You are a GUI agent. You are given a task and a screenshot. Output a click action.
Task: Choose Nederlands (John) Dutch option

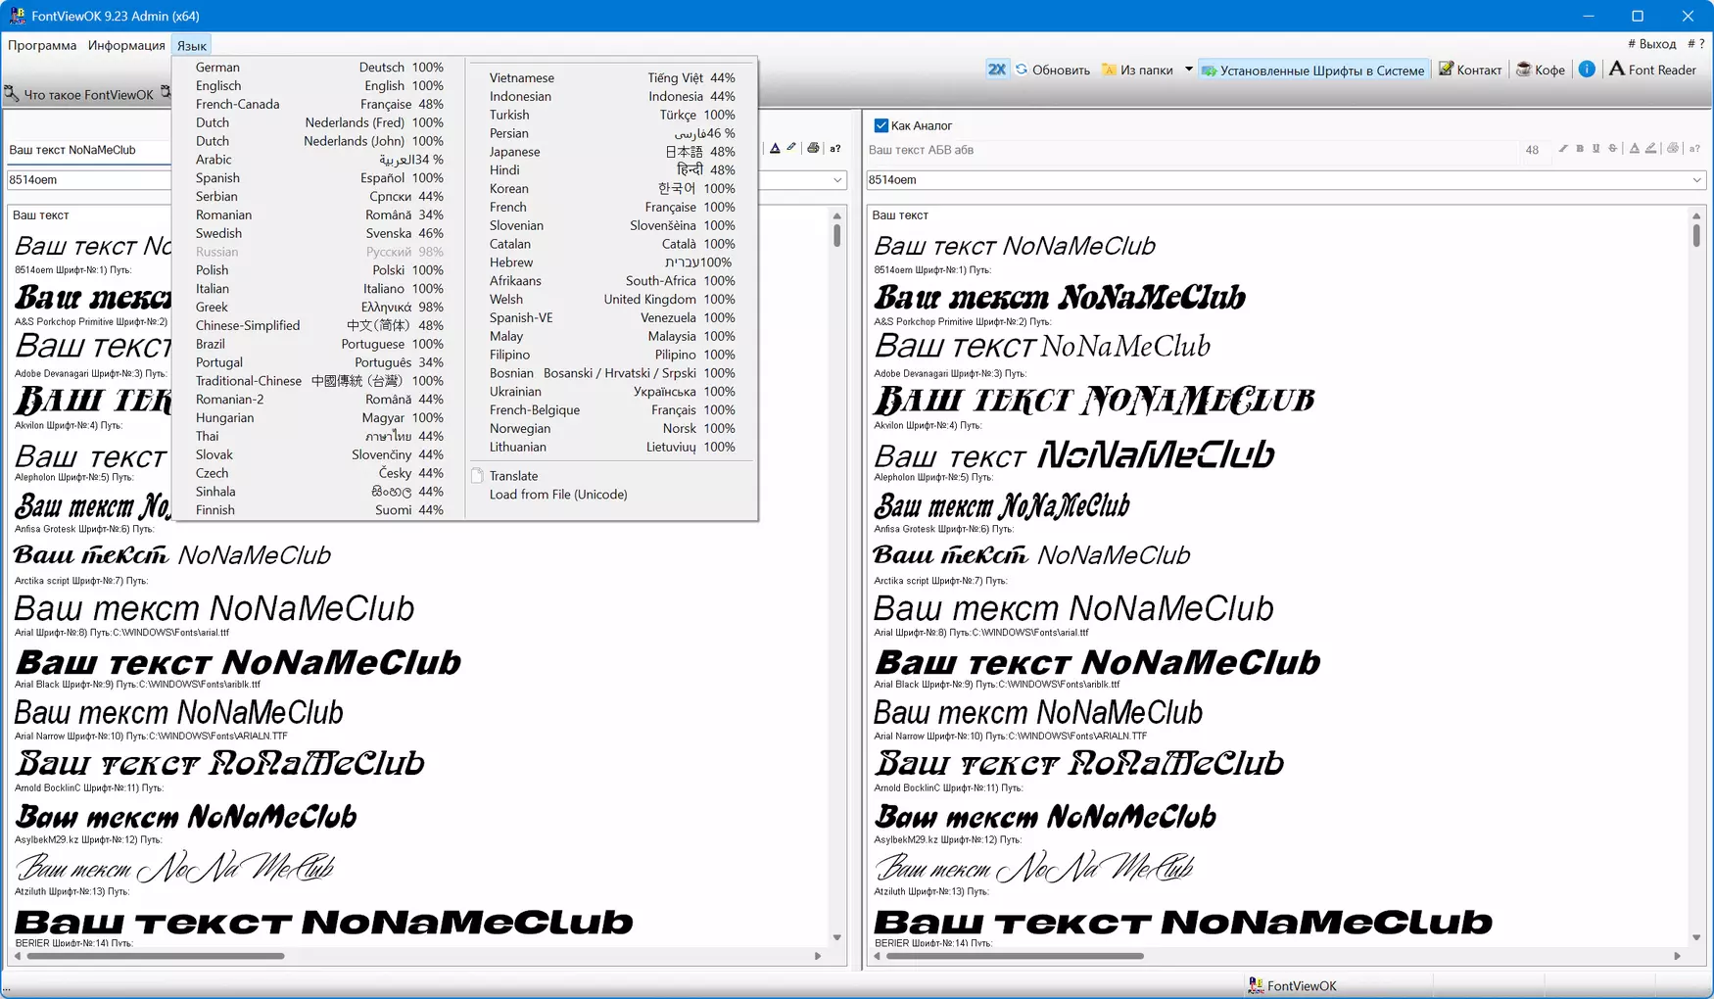coord(319,142)
